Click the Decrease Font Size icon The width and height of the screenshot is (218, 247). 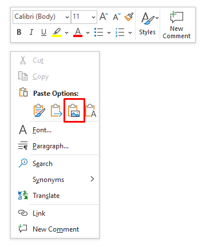[117, 17]
